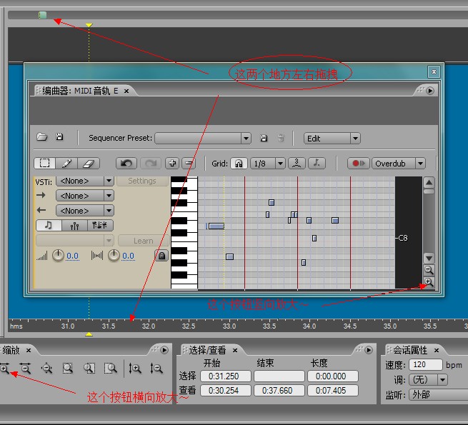This screenshot has height=425, width=468.
Task: Click the redo arrow in the sequencer toolbar
Action: coord(151,164)
